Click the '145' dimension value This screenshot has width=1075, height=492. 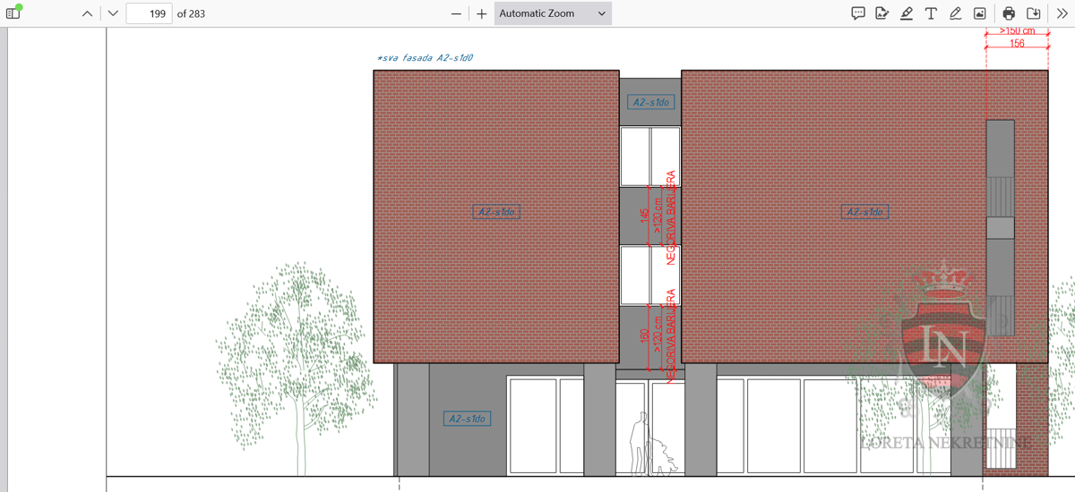click(644, 216)
